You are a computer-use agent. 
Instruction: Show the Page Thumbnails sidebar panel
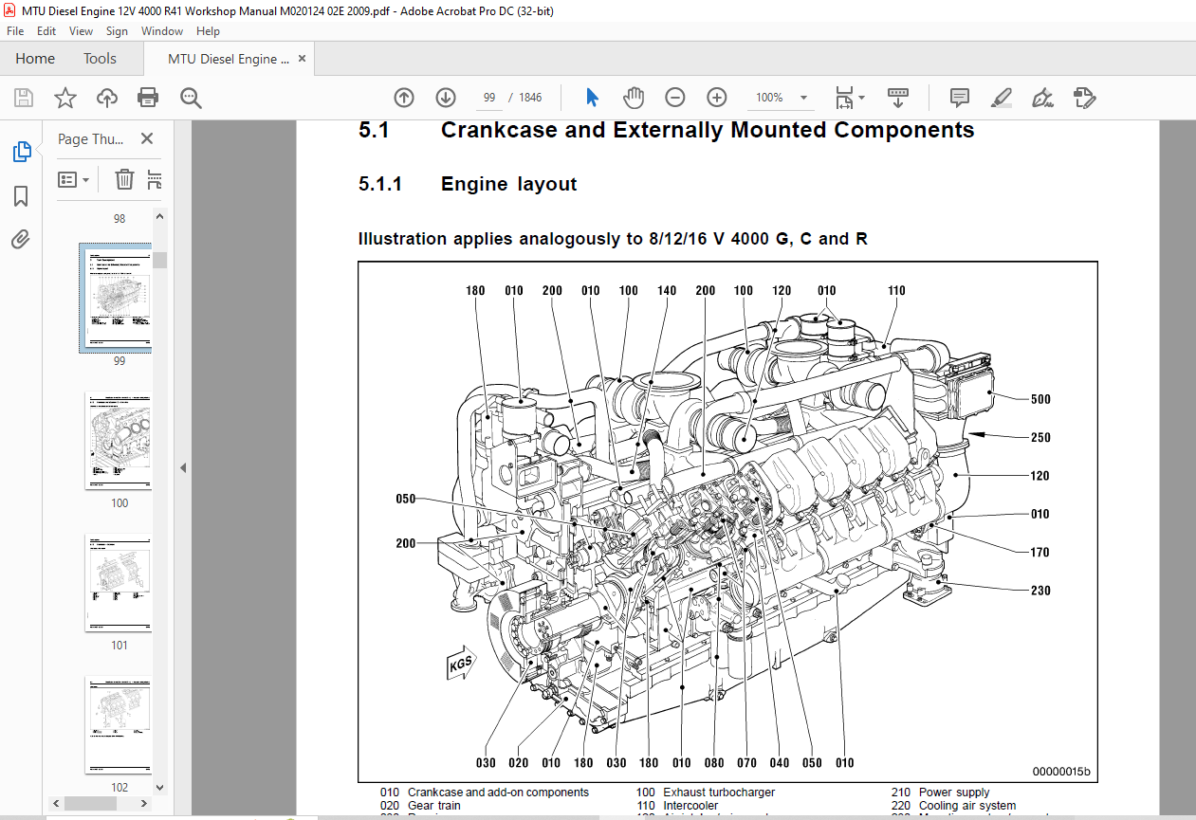21,152
